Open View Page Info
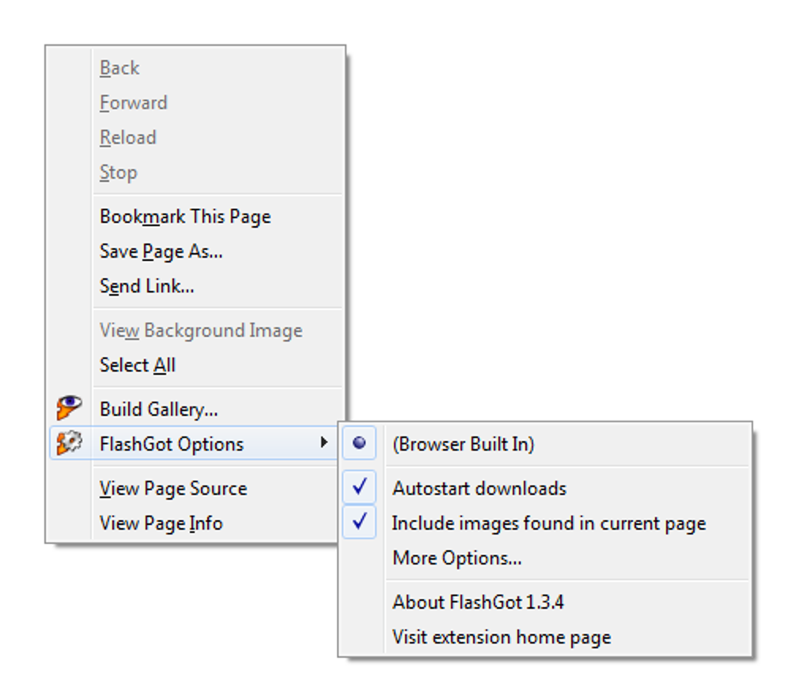This screenshot has height=691, width=807. pyautogui.click(x=161, y=523)
